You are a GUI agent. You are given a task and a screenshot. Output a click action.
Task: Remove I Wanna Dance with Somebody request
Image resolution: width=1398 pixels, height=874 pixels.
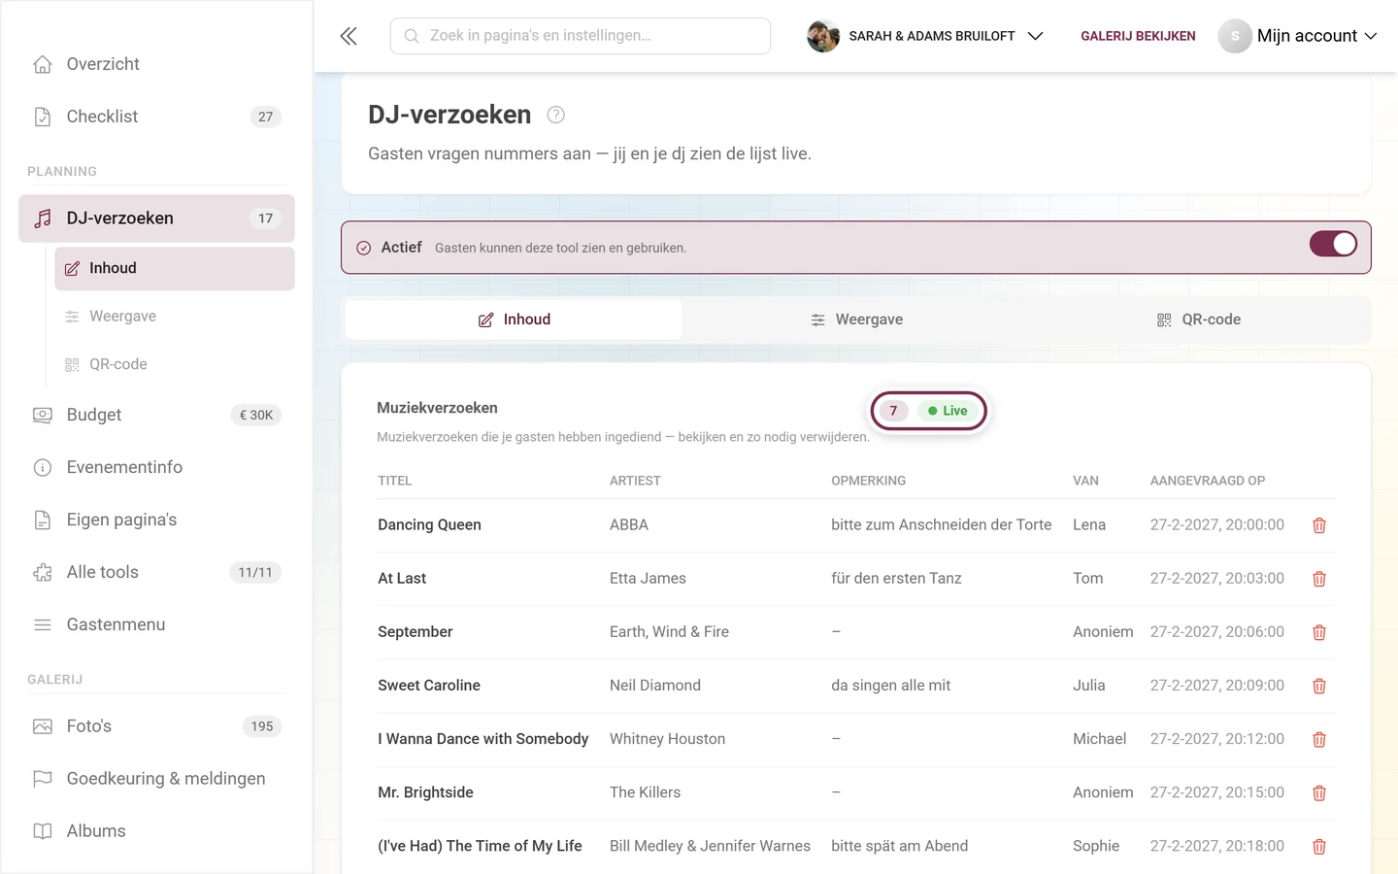[1319, 740]
